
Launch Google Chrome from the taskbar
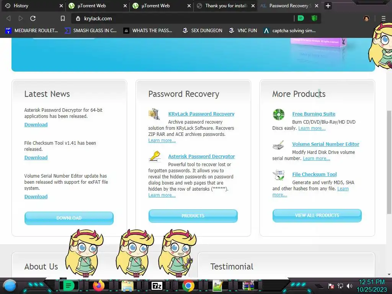pos(188,286)
